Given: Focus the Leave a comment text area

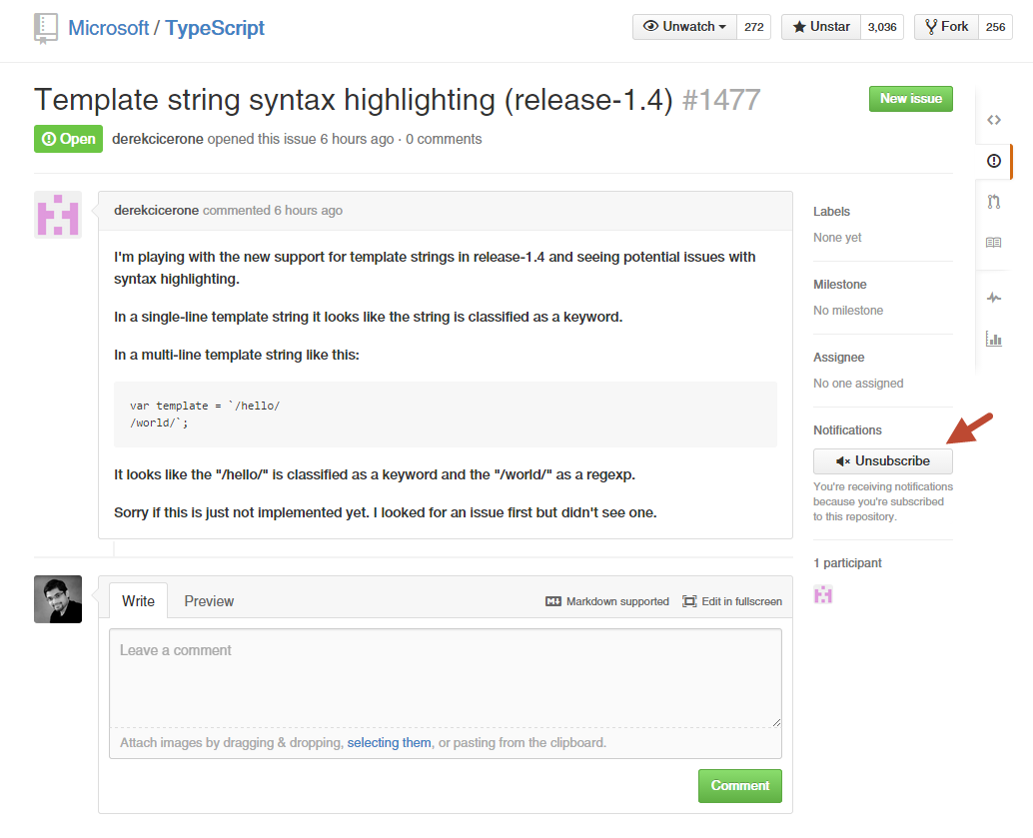Looking at the screenshot, I should click(446, 678).
